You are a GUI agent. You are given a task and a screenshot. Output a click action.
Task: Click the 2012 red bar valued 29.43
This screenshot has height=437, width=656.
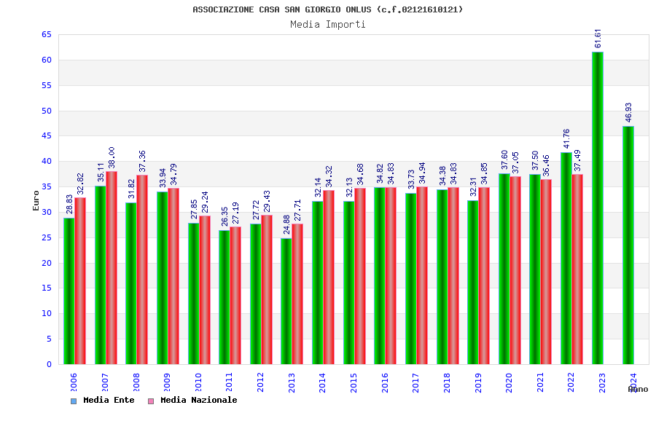pyautogui.click(x=267, y=289)
